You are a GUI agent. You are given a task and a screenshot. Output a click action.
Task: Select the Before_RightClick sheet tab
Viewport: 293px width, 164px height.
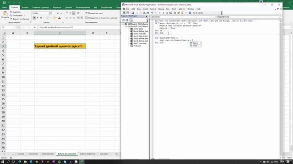[x=87, y=154]
